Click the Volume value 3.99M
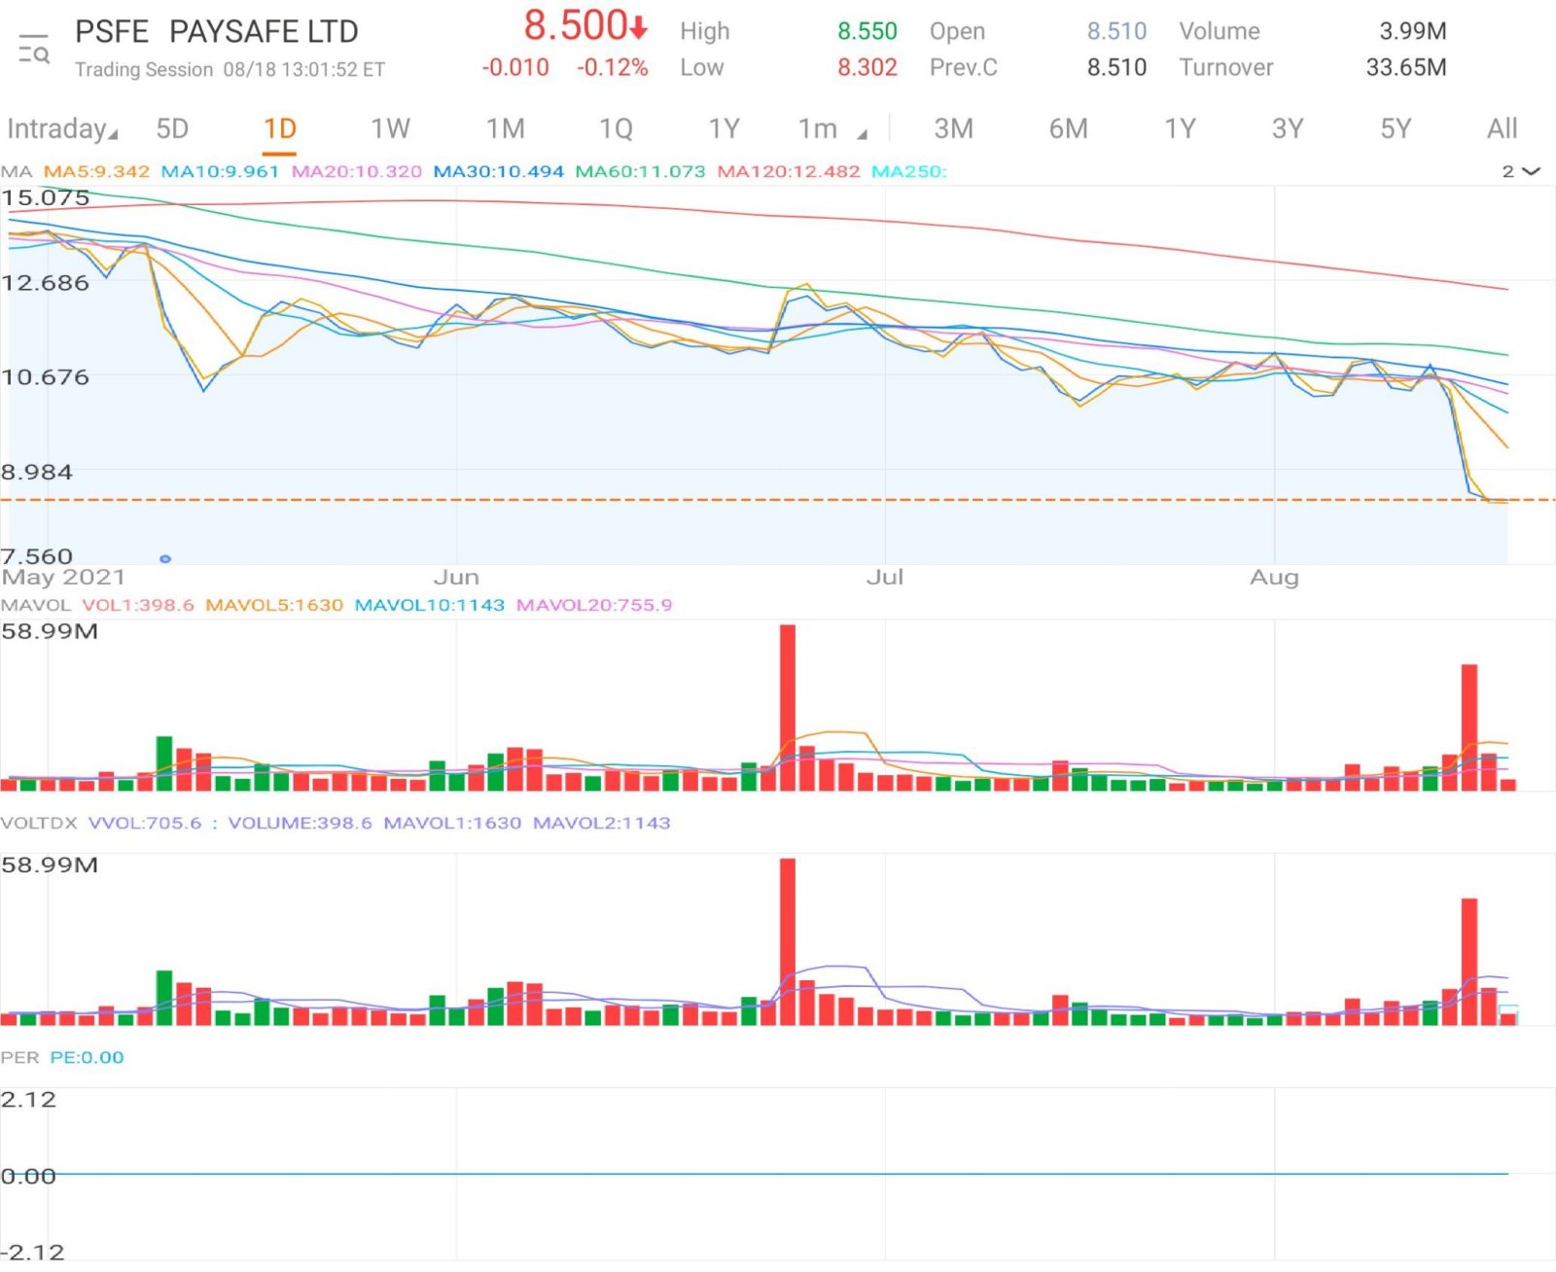This screenshot has width=1556, height=1272. pyautogui.click(x=1413, y=31)
